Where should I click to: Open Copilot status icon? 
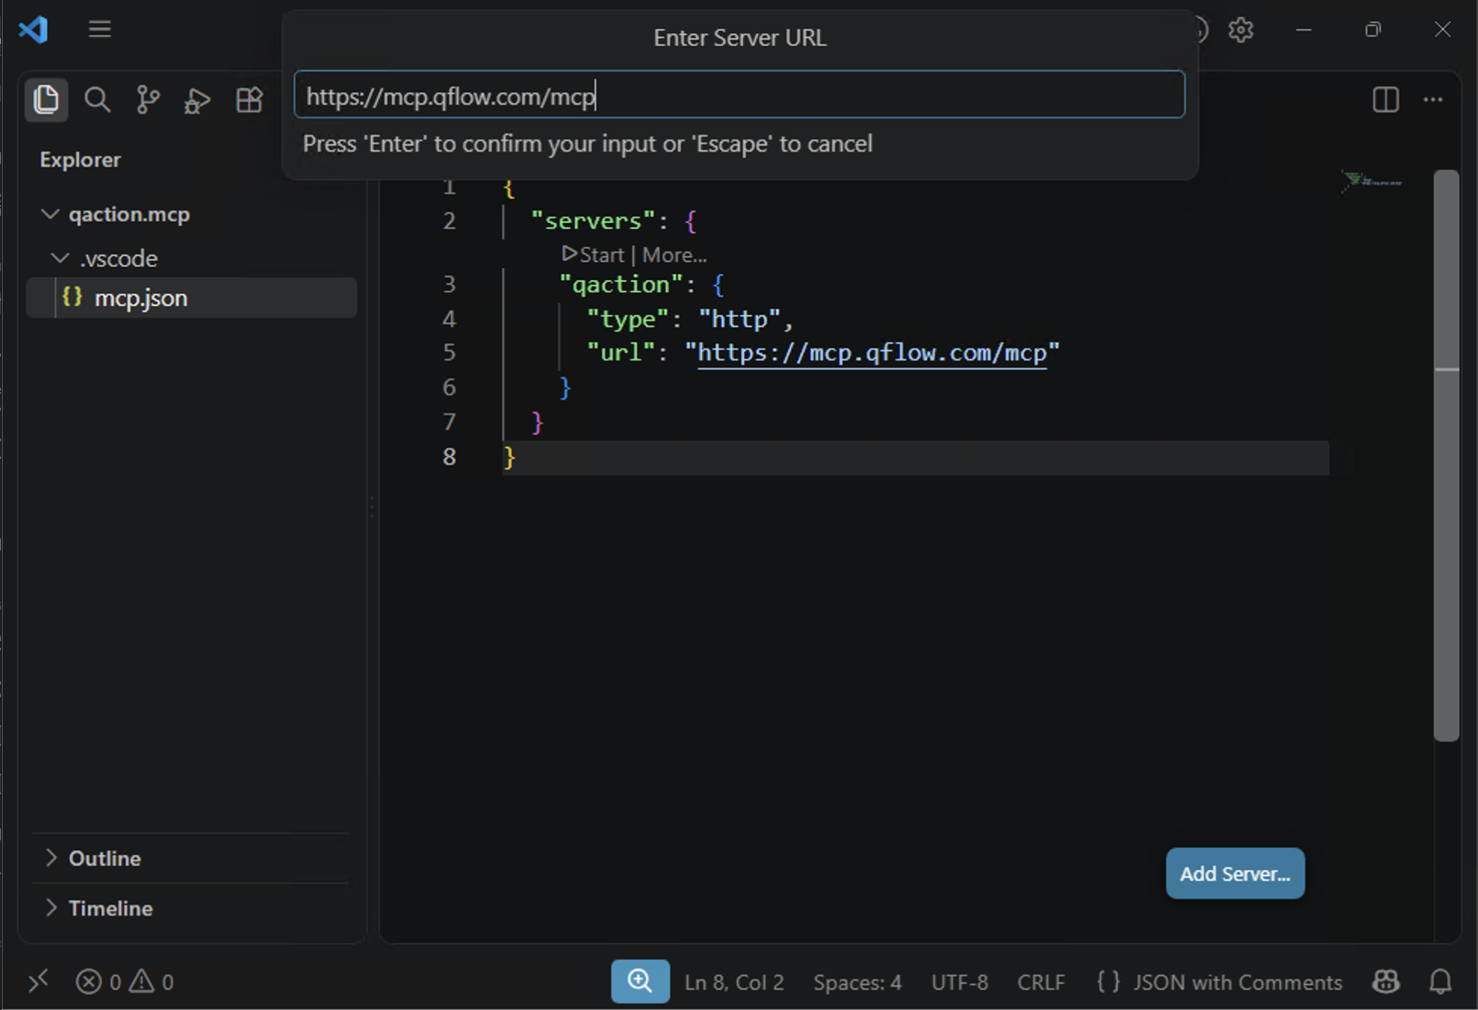pos(1386,981)
